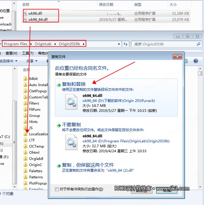The height and width of the screenshot is (205, 204).
Task: Click the Hints folder icon
Action: click(26, 122)
